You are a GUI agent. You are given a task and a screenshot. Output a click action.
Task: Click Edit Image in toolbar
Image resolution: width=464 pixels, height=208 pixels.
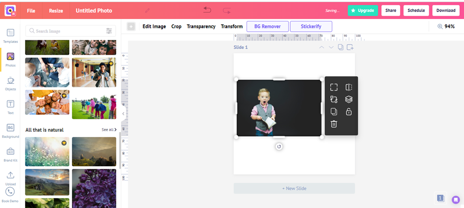(x=154, y=26)
